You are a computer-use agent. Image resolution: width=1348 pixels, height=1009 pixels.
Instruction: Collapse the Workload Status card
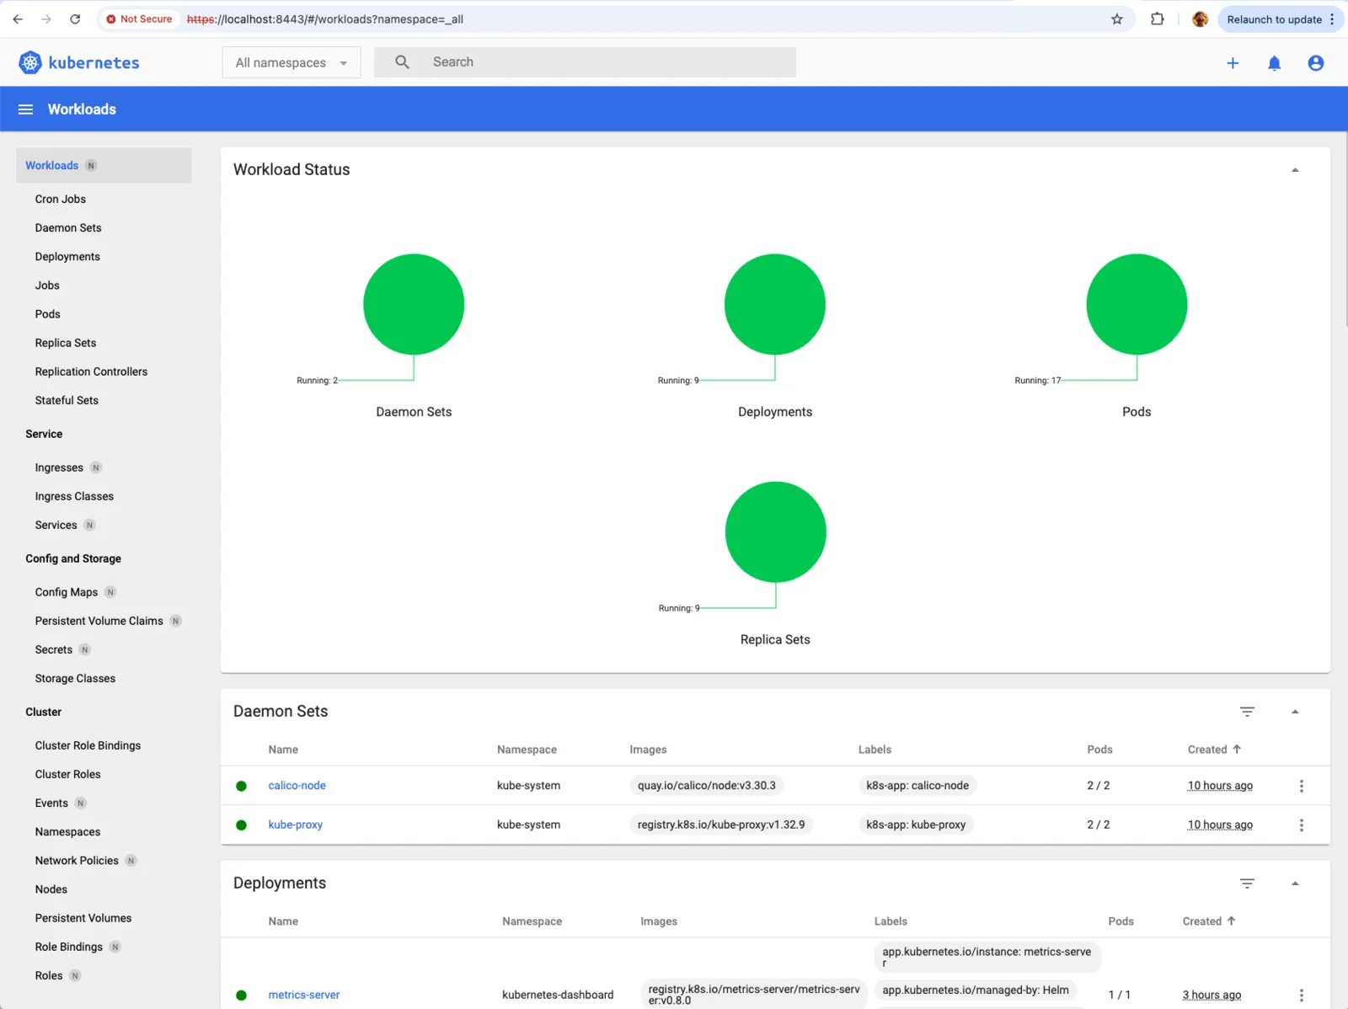point(1295,170)
